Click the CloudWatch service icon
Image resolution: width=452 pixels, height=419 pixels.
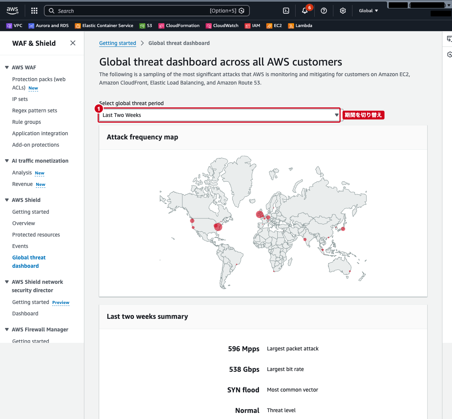tap(208, 26)
